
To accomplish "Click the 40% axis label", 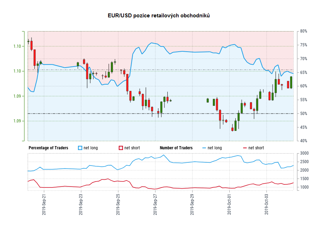I will (303, 141).
